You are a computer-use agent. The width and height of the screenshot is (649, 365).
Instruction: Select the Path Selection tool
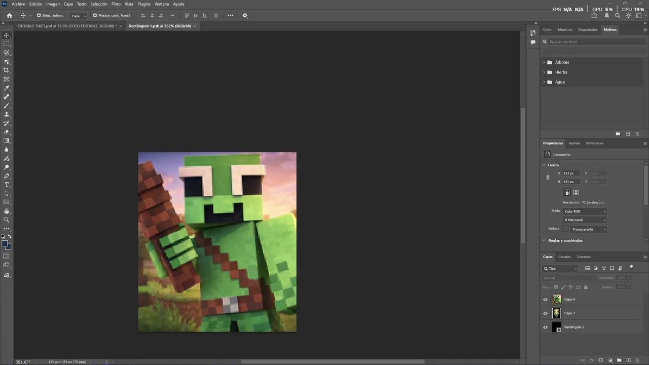[7, 194]
